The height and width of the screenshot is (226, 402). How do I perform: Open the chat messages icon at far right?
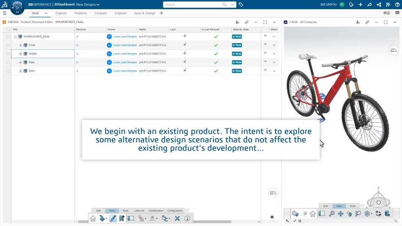[x=397, y=13]
